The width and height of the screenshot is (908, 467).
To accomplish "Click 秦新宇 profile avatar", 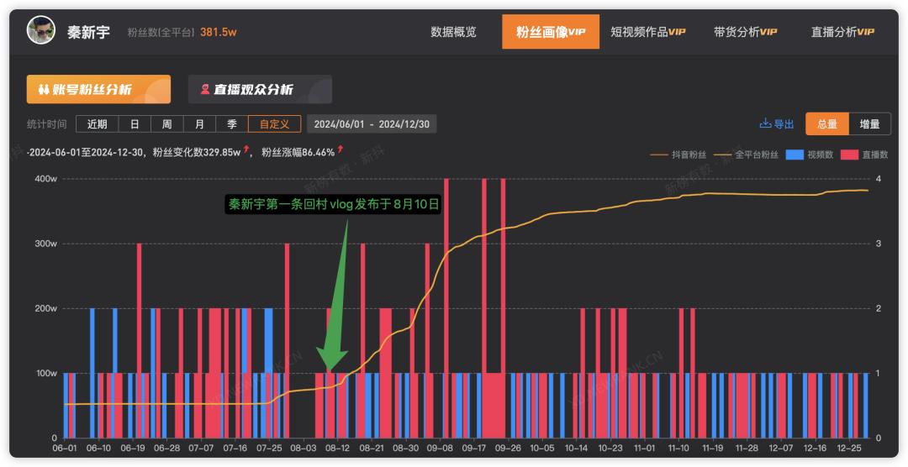I will [40, 31].
